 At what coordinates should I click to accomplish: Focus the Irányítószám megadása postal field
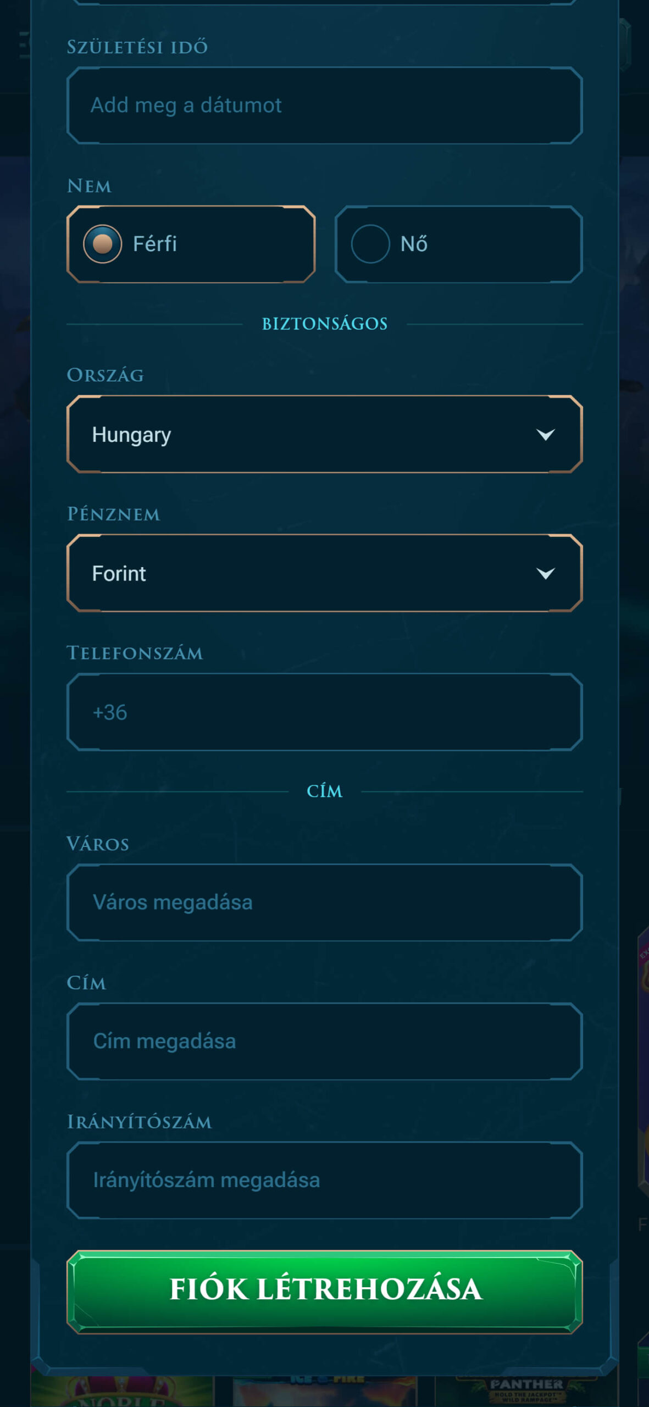[324, 1181]
